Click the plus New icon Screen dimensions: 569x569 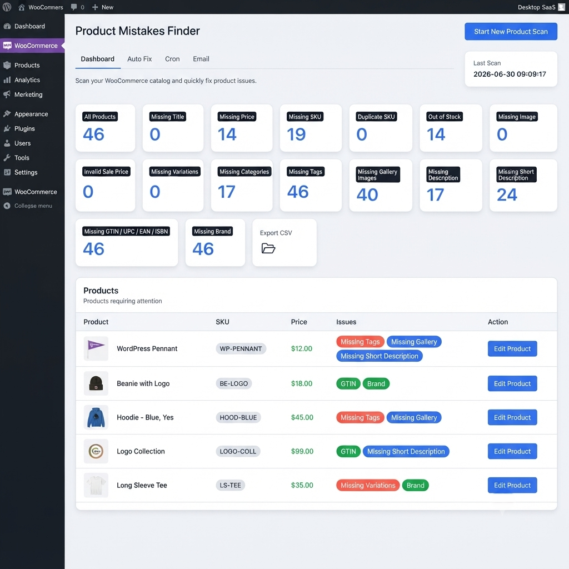point(95,7)
